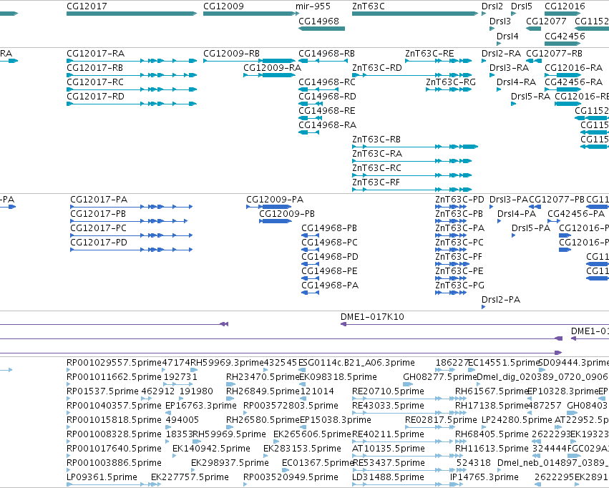Click the Drsl2-RA transcript label

[502, 54]
